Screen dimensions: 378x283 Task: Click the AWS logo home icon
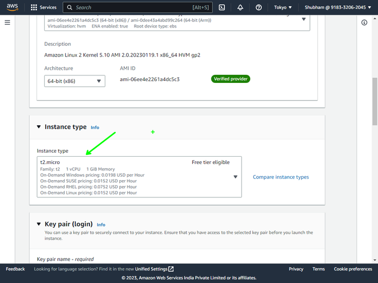coord(12,7)
